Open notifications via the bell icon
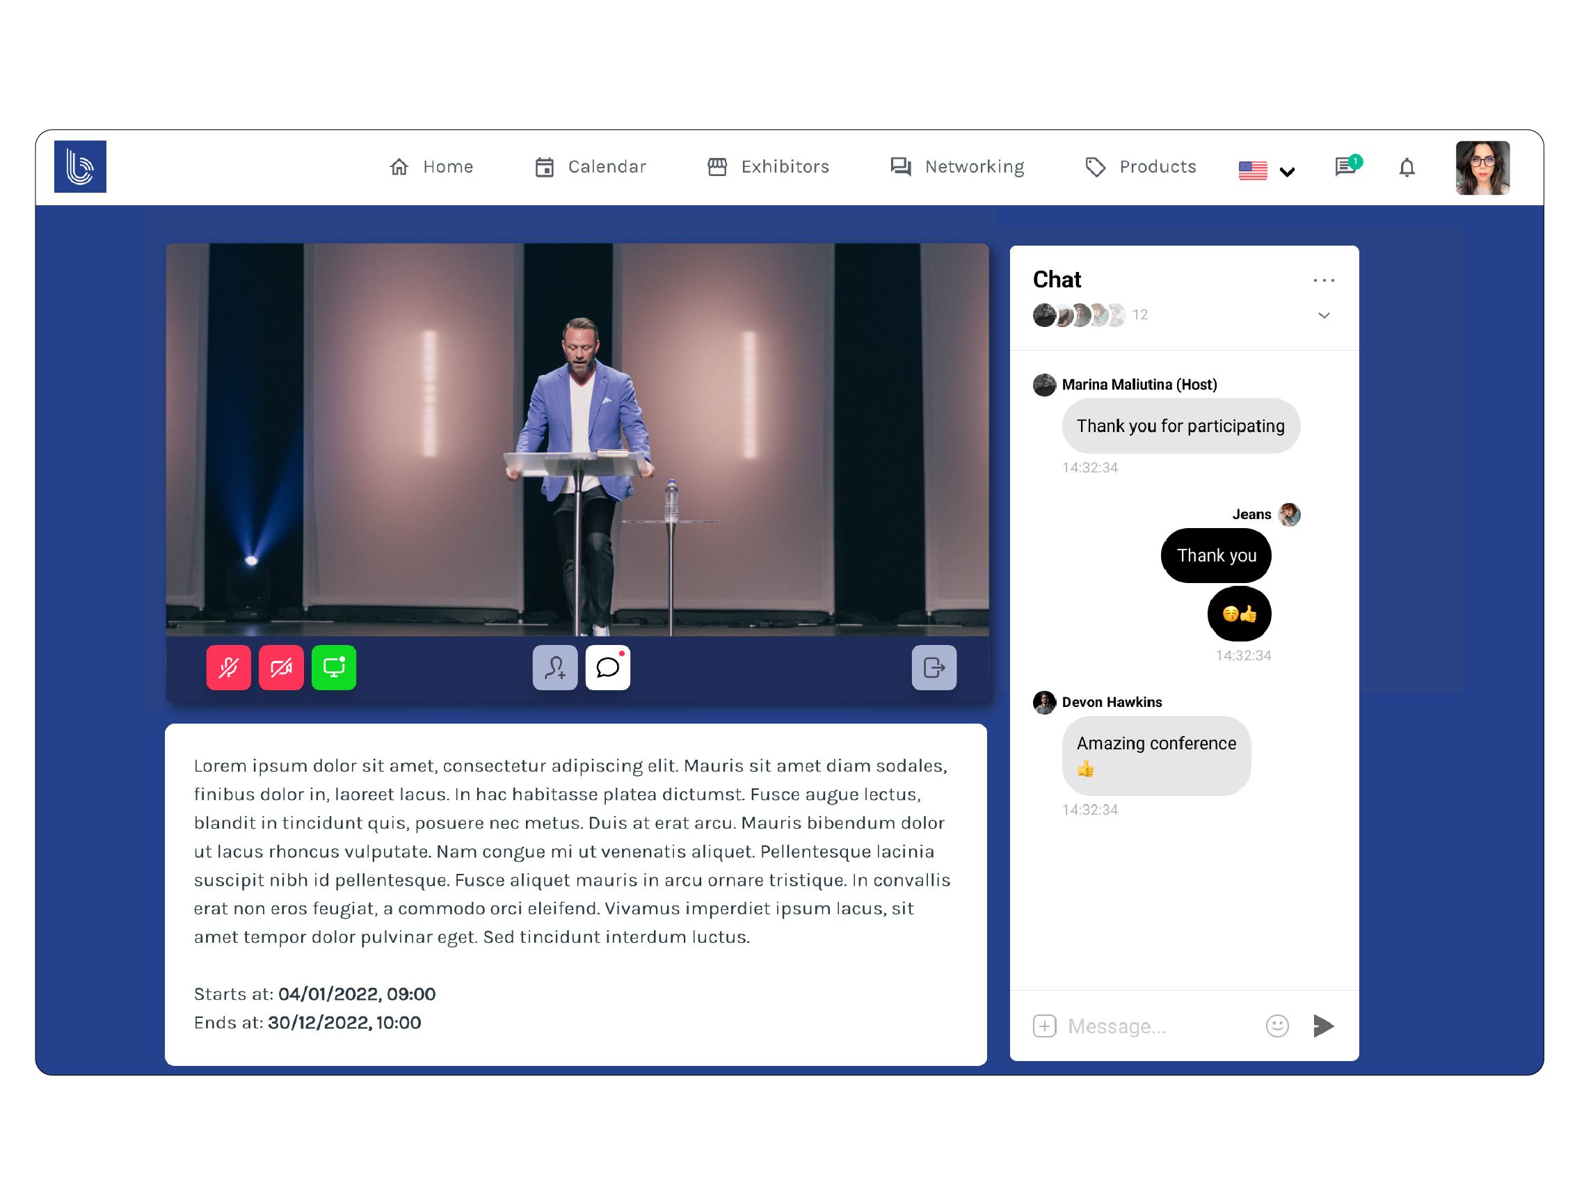The height and width of the screenshot is (1203, 1577). click(1406, 167)
